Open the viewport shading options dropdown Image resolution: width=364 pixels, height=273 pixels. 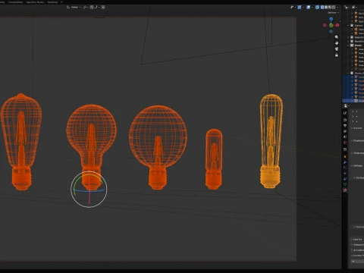337,7
